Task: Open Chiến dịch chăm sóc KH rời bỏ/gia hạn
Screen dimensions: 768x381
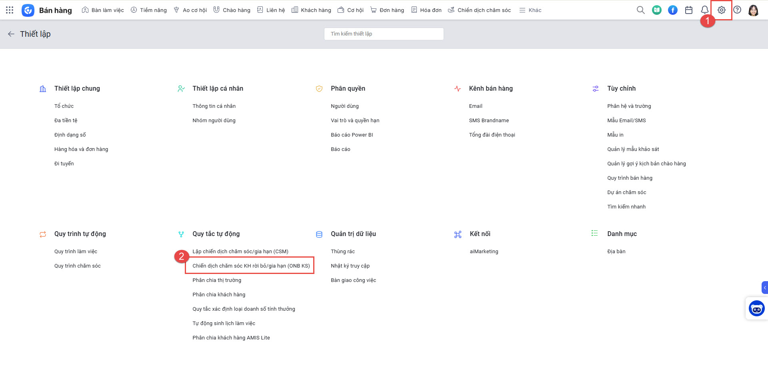Action: coord(251,266)
